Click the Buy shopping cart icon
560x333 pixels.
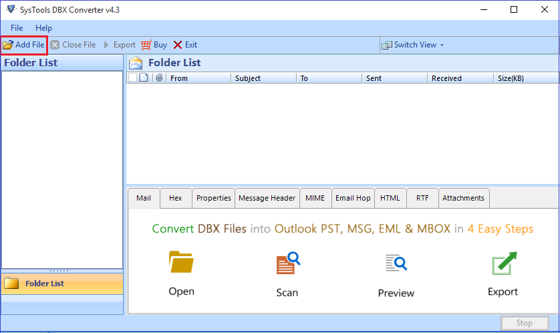tap(146, 45)
